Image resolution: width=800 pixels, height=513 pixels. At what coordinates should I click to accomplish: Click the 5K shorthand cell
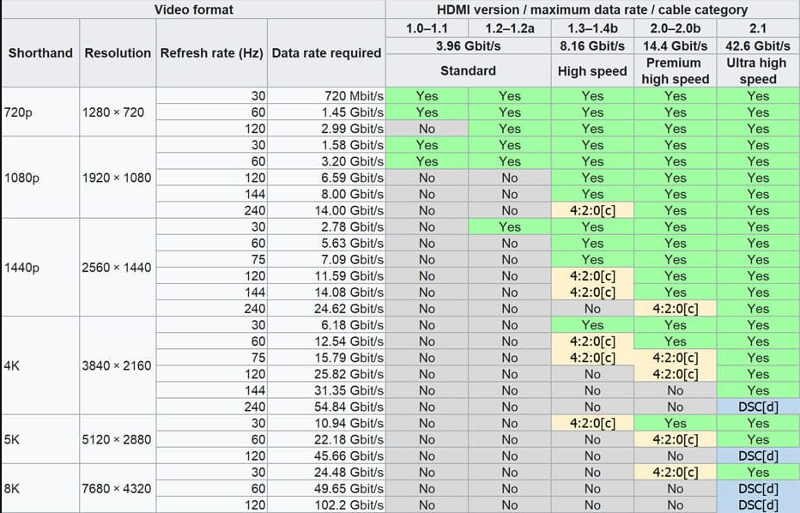point(40,439)
